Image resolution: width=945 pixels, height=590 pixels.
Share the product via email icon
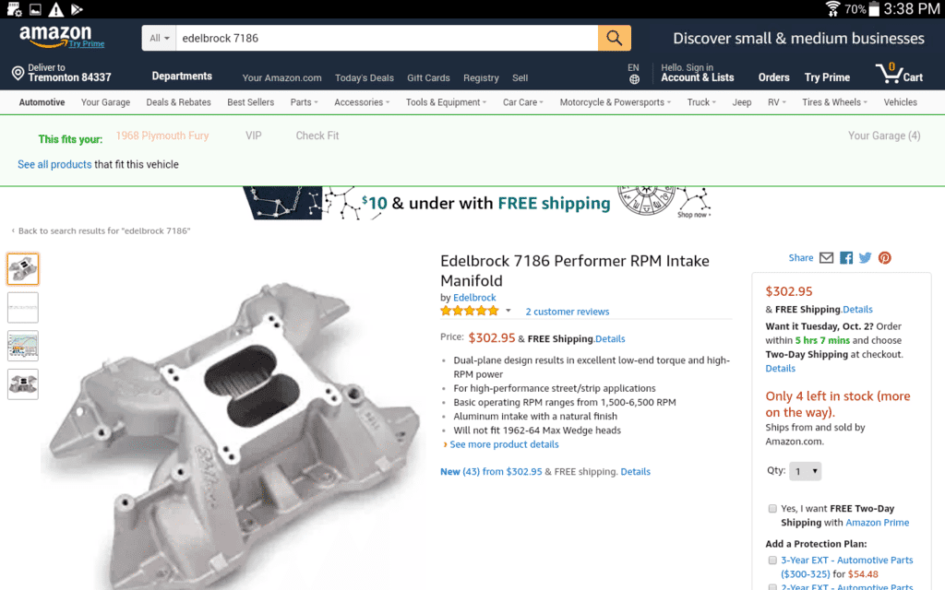(x=826, y=258)
